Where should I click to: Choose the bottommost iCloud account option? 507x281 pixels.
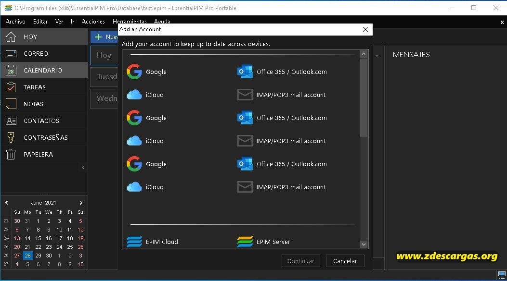point(145,187)
